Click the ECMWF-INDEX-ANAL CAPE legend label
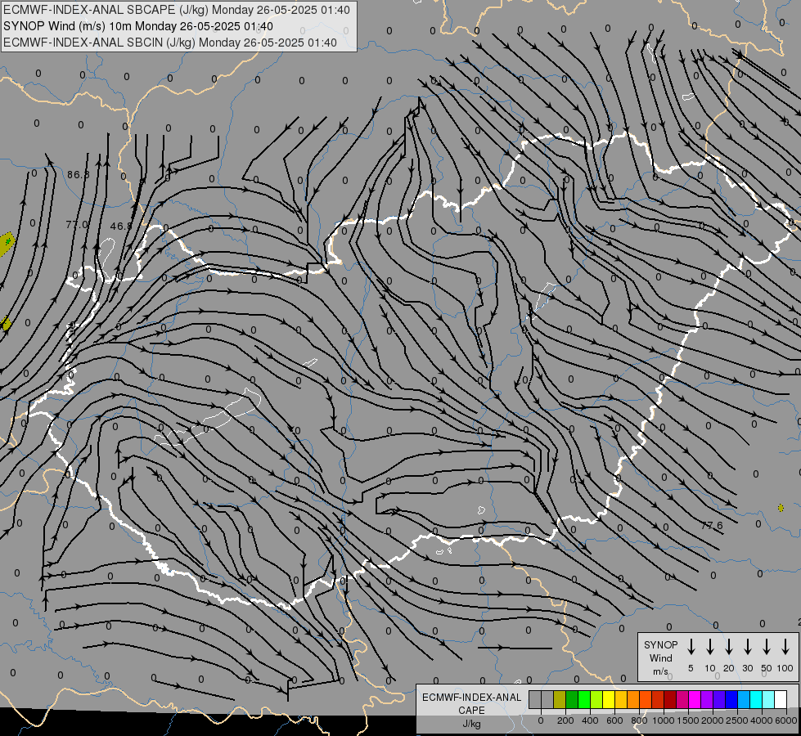This screenshot has height=736, width=801. 471,703
